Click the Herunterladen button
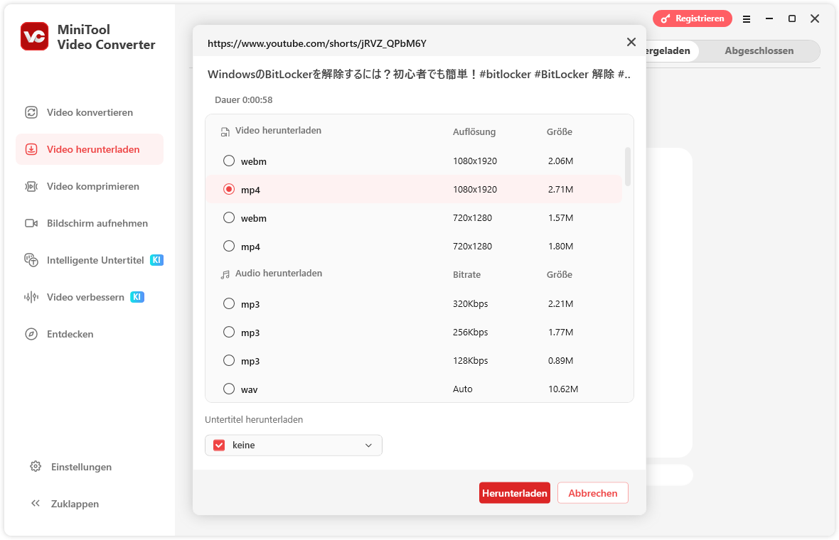The height and width of the screenshot is (540, 839). [x=515, y=493]
